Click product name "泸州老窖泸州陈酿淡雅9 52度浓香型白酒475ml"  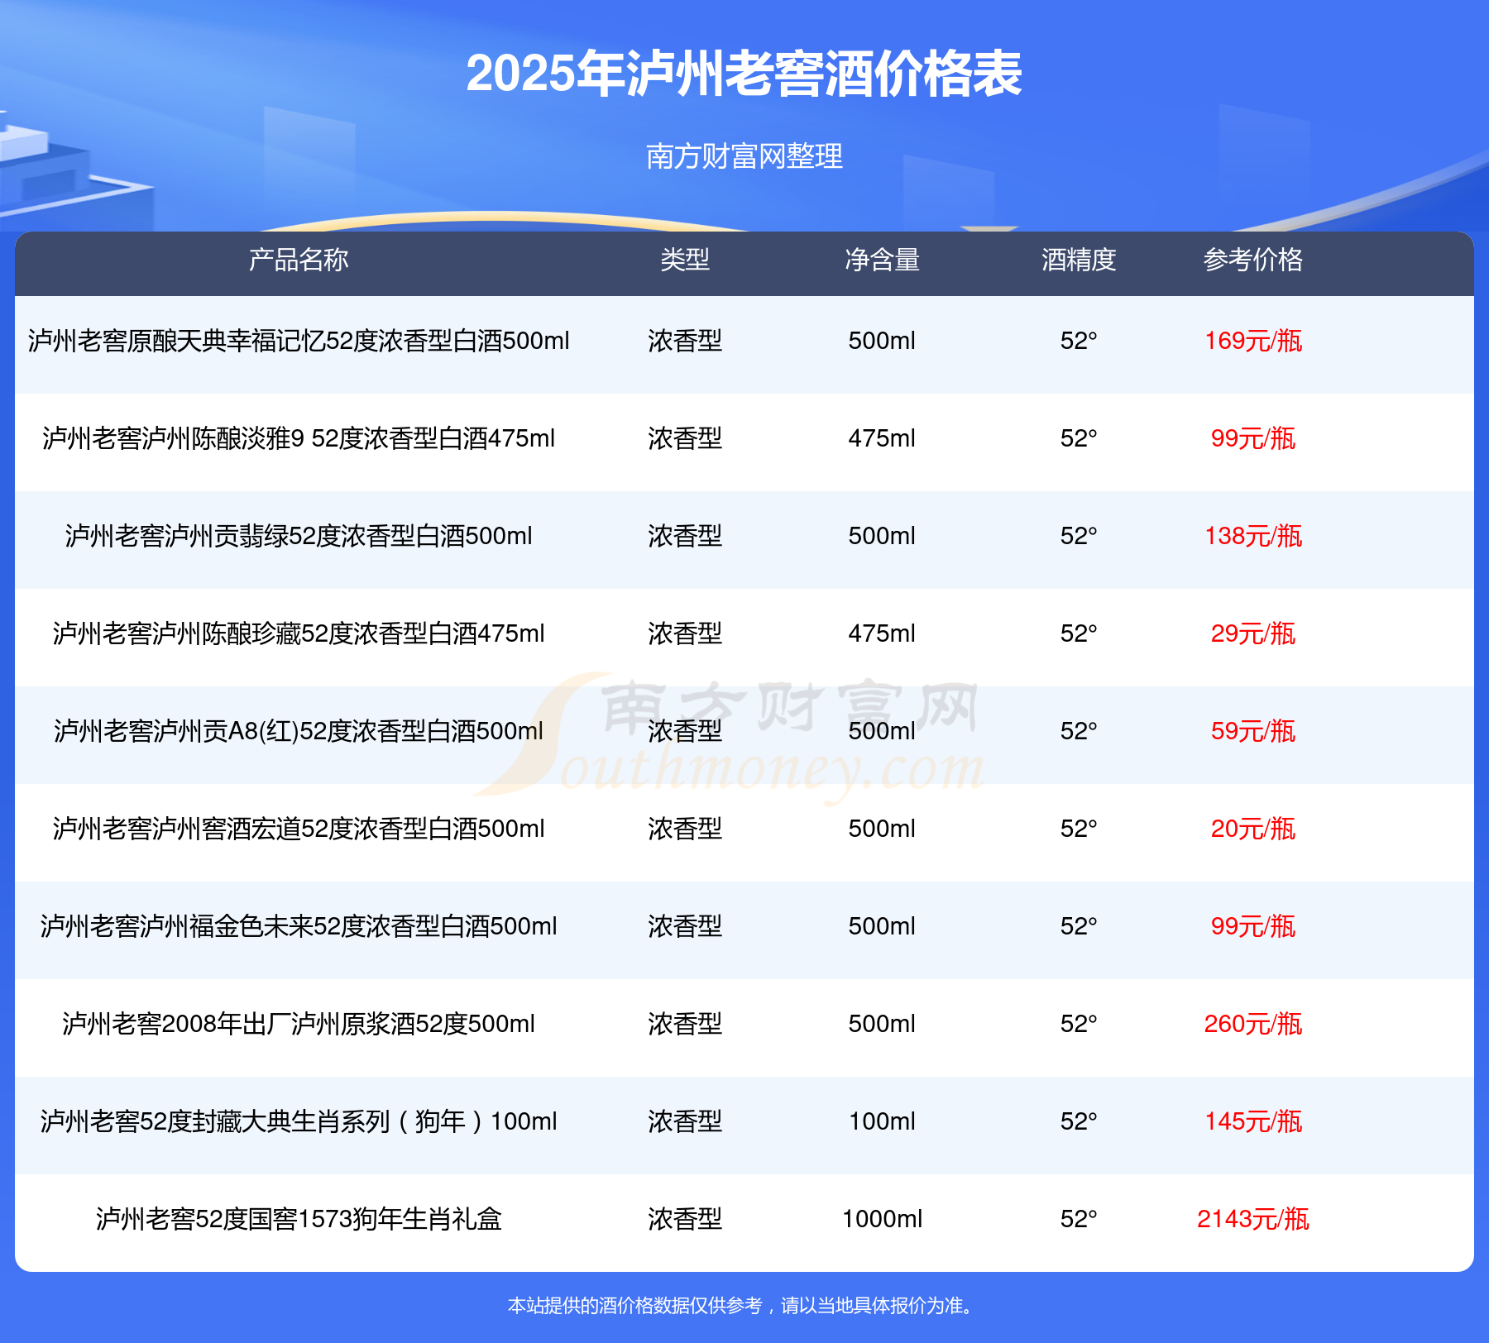click(299, 438)
